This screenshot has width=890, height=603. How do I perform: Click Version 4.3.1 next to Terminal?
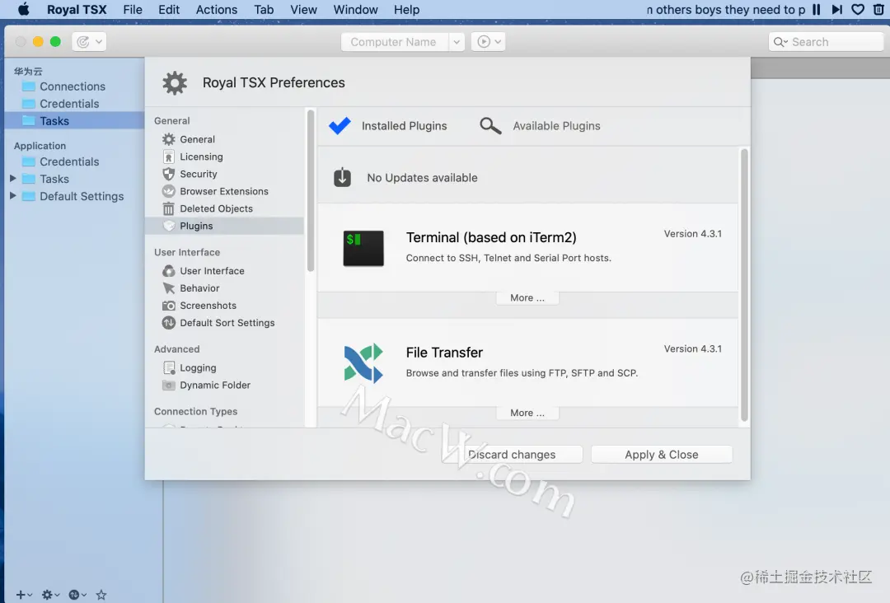pyautogui.click(x=692, y=234)
